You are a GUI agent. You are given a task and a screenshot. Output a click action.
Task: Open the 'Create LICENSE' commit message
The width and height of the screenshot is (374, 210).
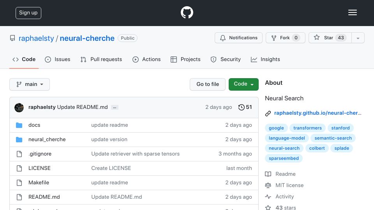pyautogui.click(x=111, y=168)
